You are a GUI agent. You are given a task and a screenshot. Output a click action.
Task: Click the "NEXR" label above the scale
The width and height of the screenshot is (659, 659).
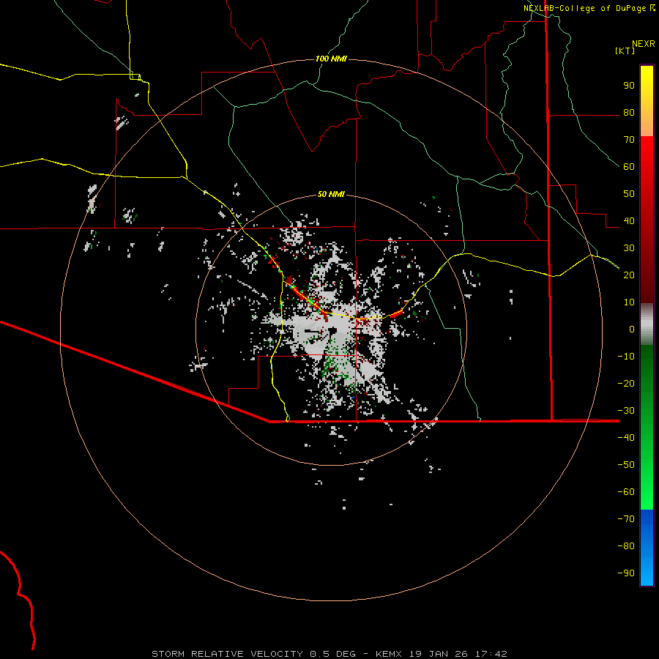pyautogui.click(x=643, y=44)
